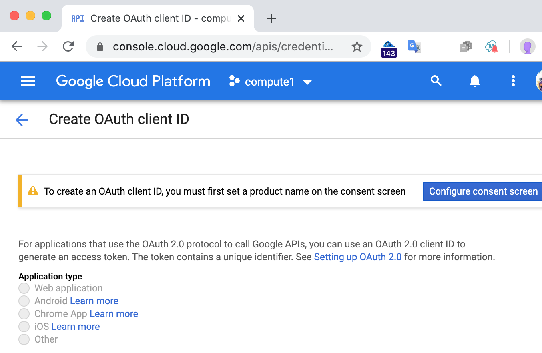The height and width of the screenshot is (353, 542).
Task: Select the Android application type
Action: point(24,301)
